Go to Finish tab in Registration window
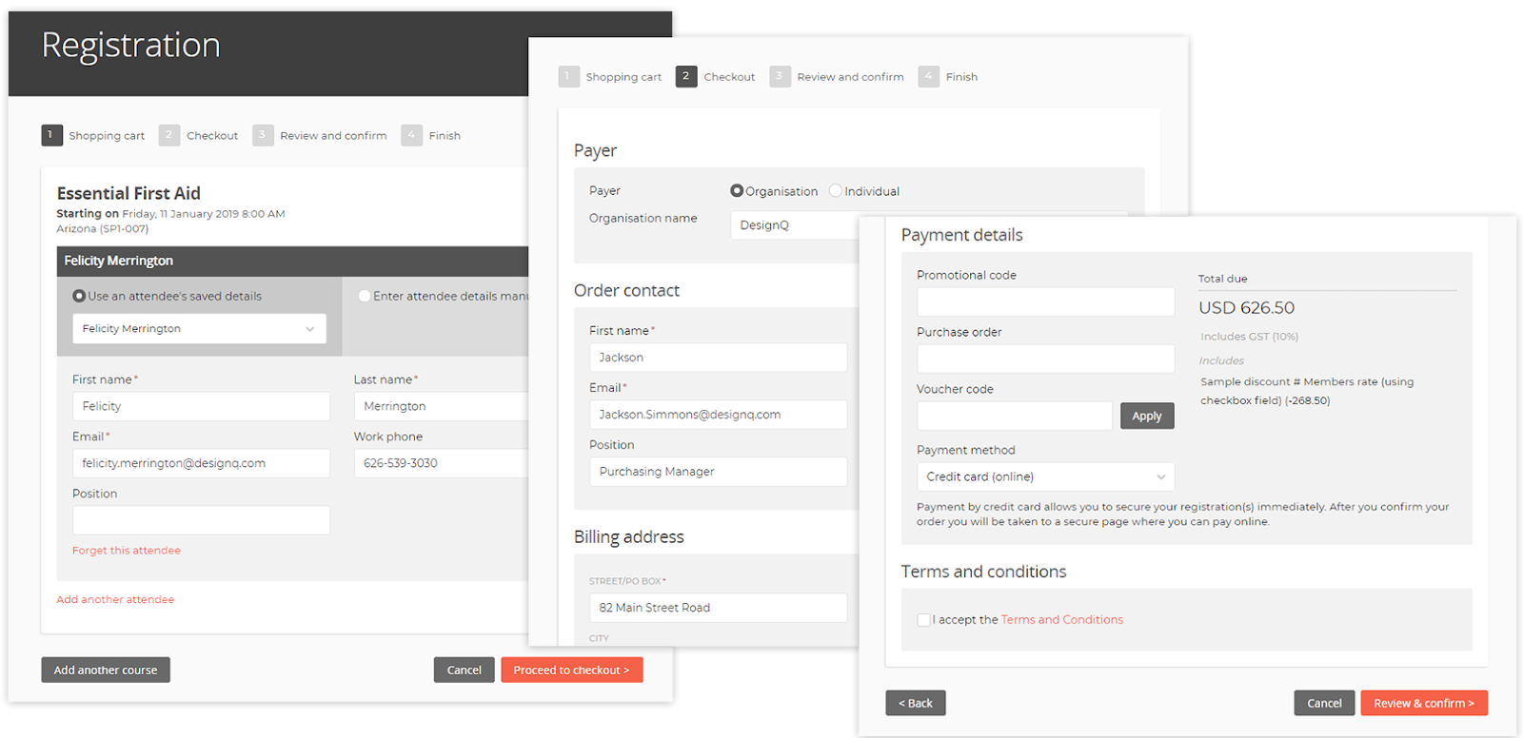This screenshot has height=738, width=1523. pos(445,136)
